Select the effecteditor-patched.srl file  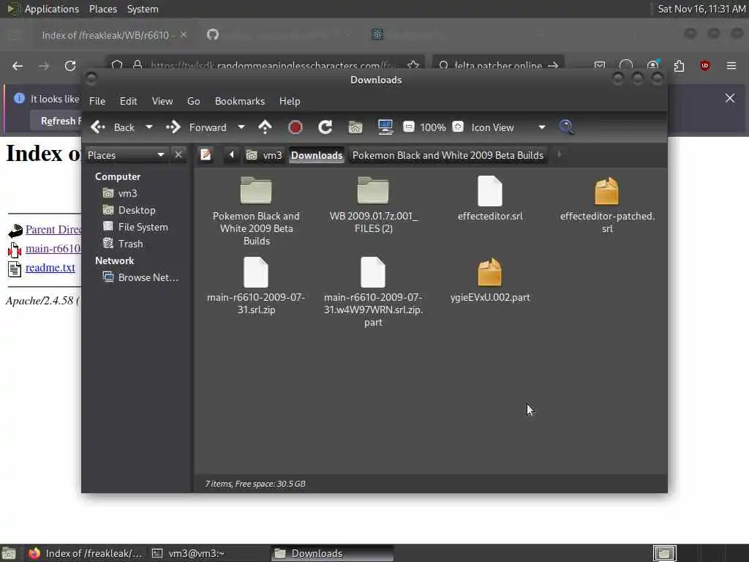[x=607, y=205]
